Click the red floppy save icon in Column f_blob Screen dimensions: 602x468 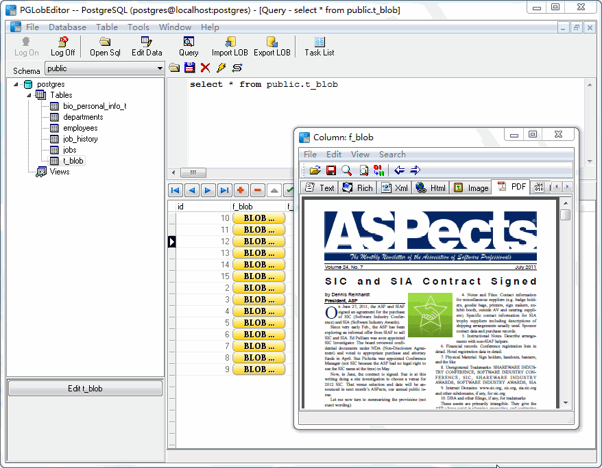tap(331, 170)
